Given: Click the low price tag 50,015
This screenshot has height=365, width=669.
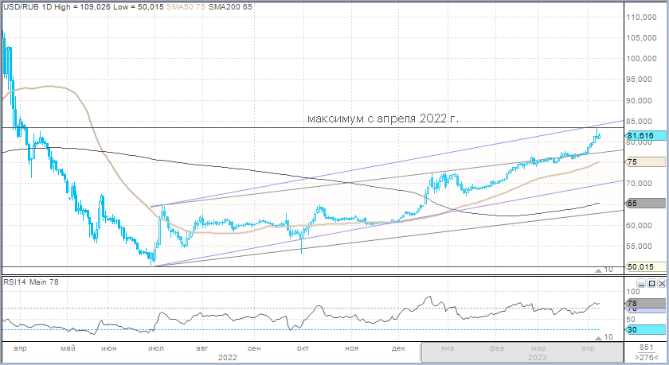Looking at the screenshot, I should [644, 267].
